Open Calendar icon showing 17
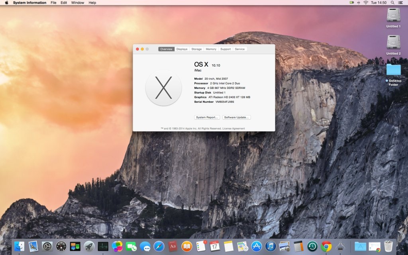This screenshot has width=408, height=255. [x=215, y=246]
